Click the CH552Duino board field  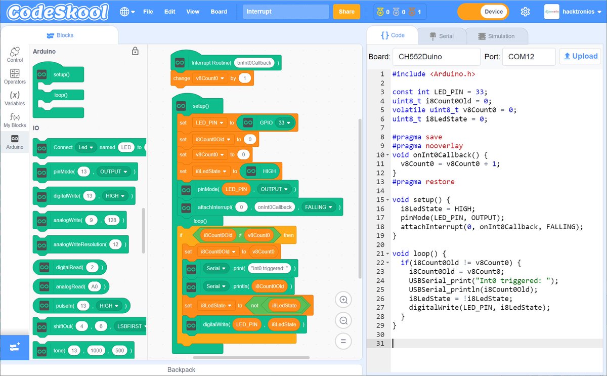(436, 57)
